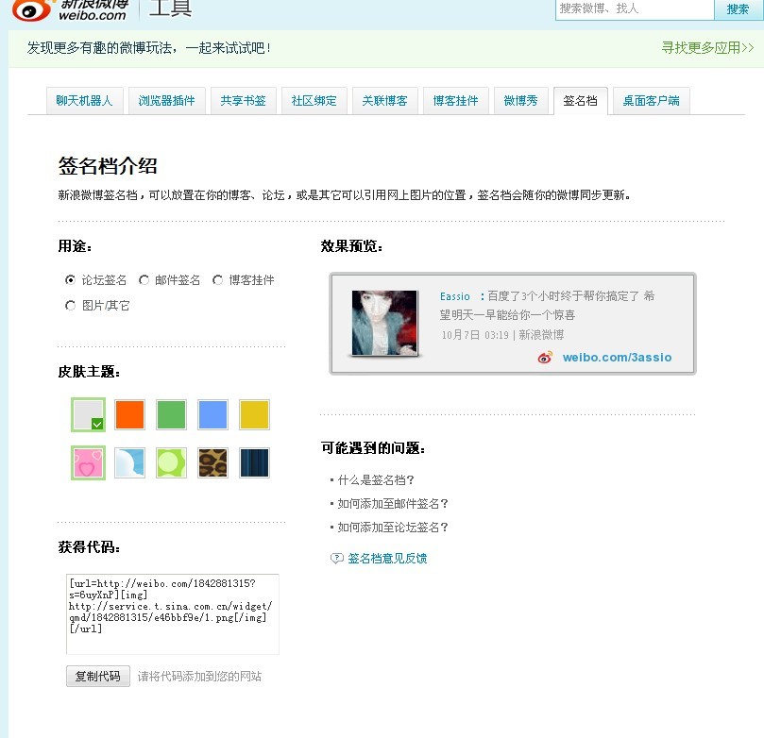Viewport: 764px width, 738px height.
Task: Open the 寻找更多应用 link
Action: click(x=706, y=48)
